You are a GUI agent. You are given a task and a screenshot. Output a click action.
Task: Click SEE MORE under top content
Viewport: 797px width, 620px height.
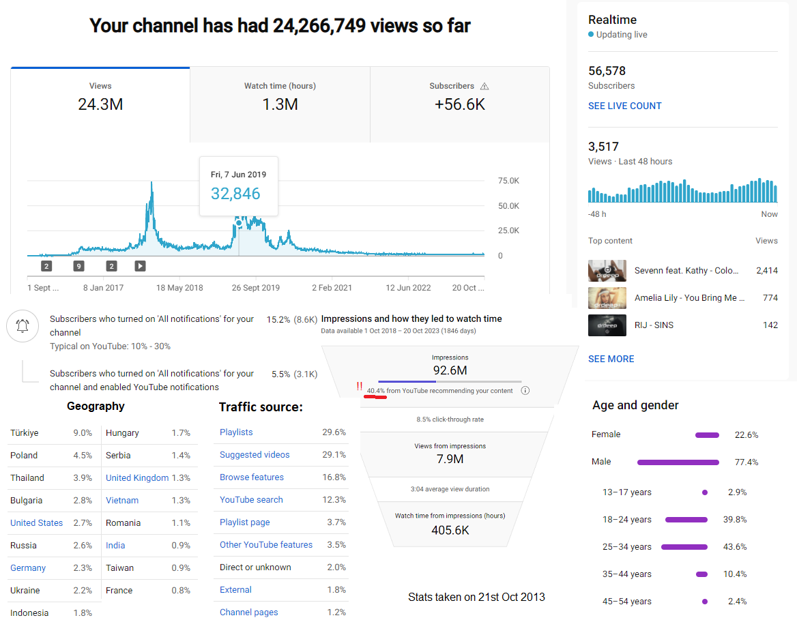611,359
